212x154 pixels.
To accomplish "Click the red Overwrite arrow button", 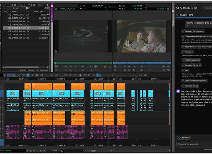I will tap(110, 67).
